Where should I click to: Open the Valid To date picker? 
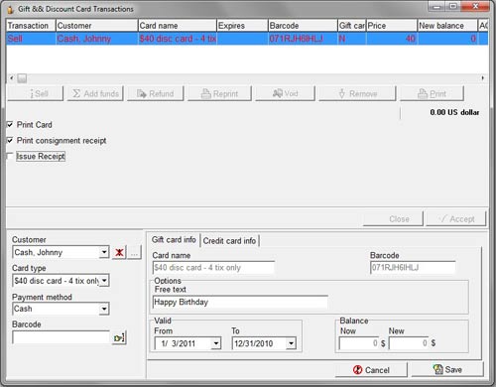click(x=291, y=343)
